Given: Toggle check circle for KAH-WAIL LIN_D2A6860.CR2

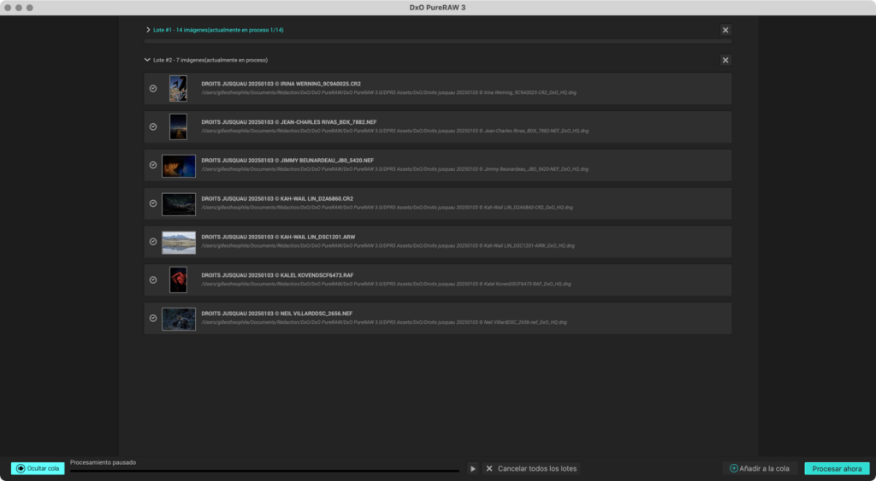Looking at the screenshot, I should coord(153,203).
